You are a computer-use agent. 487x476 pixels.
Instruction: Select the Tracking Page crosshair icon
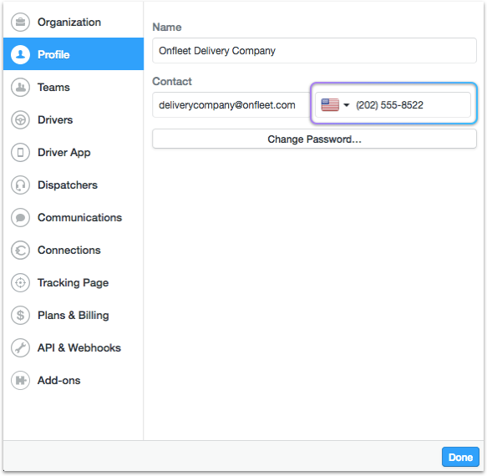21,283
